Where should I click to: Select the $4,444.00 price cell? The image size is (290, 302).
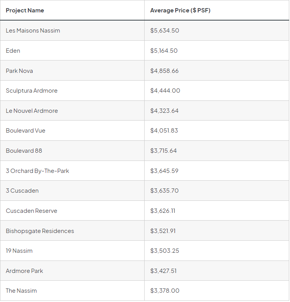[165, 91]
